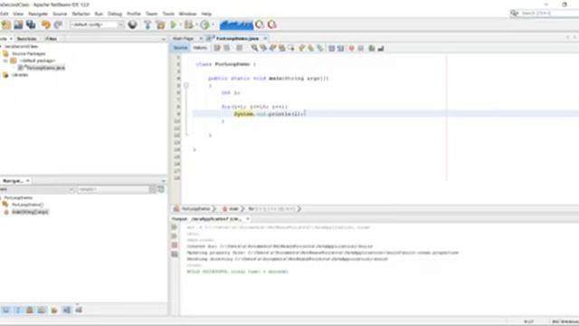The image size is (579, 326).
Task: Click the Find Selection magnifier icon in editor toolbar
Action: [x=254, y=48]
